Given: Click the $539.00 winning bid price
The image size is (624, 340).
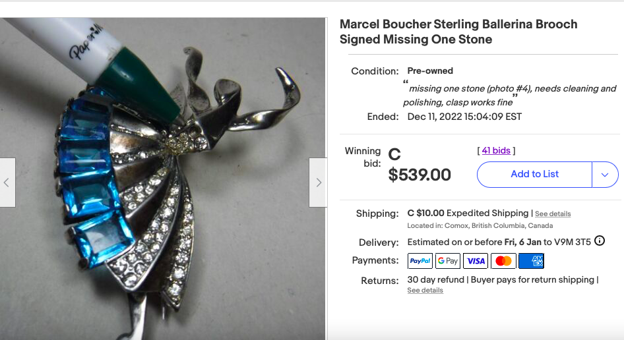Looking at the screenshot, I should (x=420, y=175).
